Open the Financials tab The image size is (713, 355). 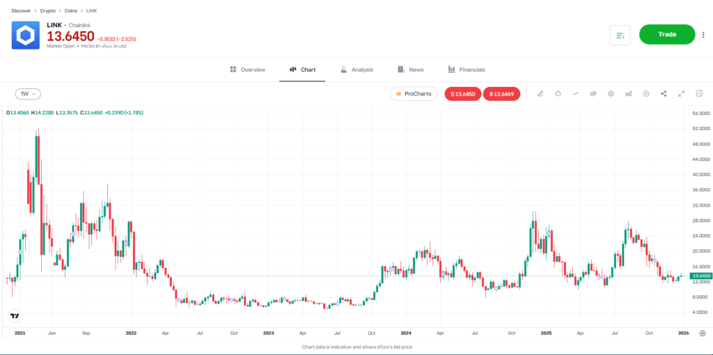[x=467, y=70]
